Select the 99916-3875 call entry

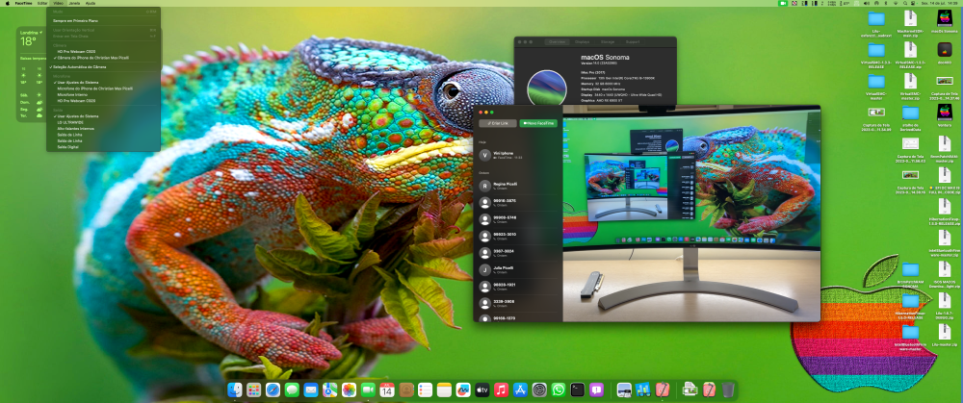point(518,202)
